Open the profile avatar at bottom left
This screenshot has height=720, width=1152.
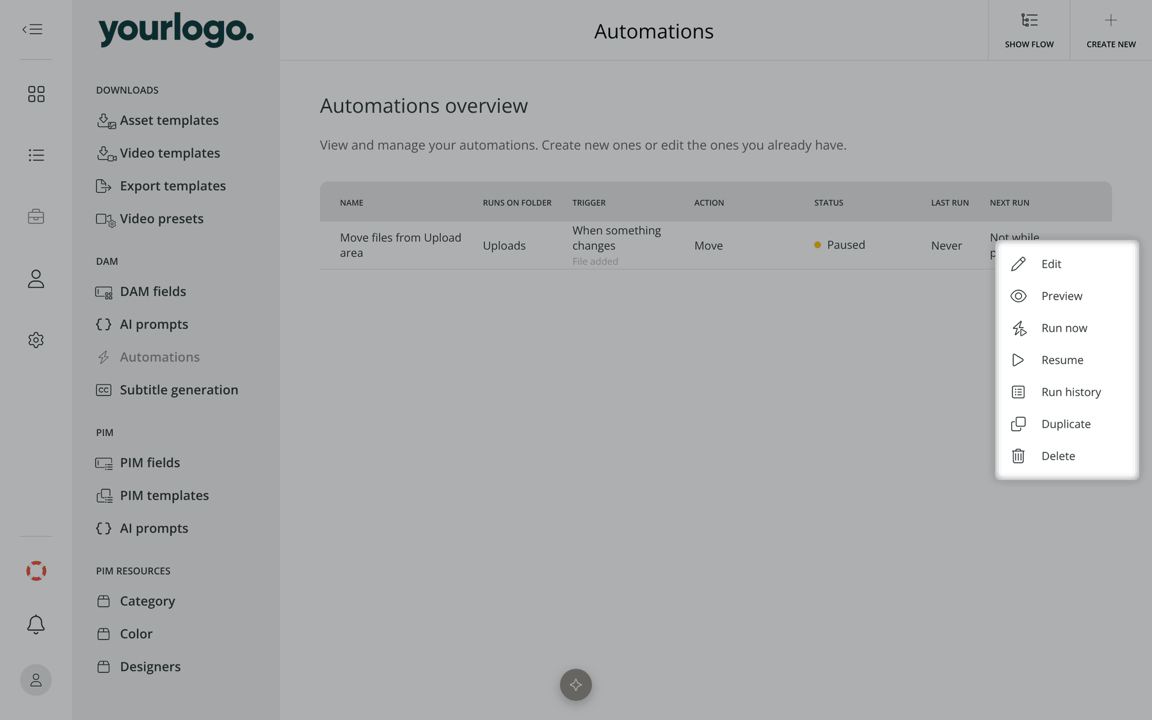click(x=36, y=680)
